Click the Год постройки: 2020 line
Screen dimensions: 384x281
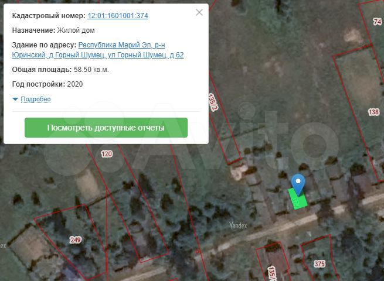pos(47,84)
